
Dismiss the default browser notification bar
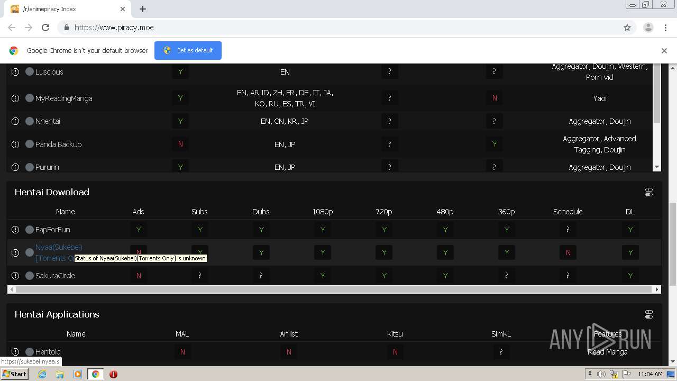pyautogui.click(x=664, y=51)
